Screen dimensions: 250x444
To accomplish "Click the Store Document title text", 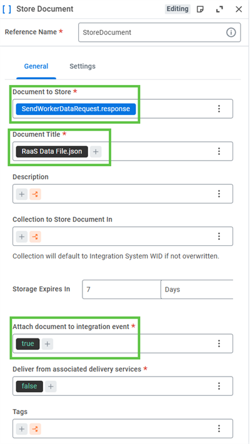I will pos(45,9).
